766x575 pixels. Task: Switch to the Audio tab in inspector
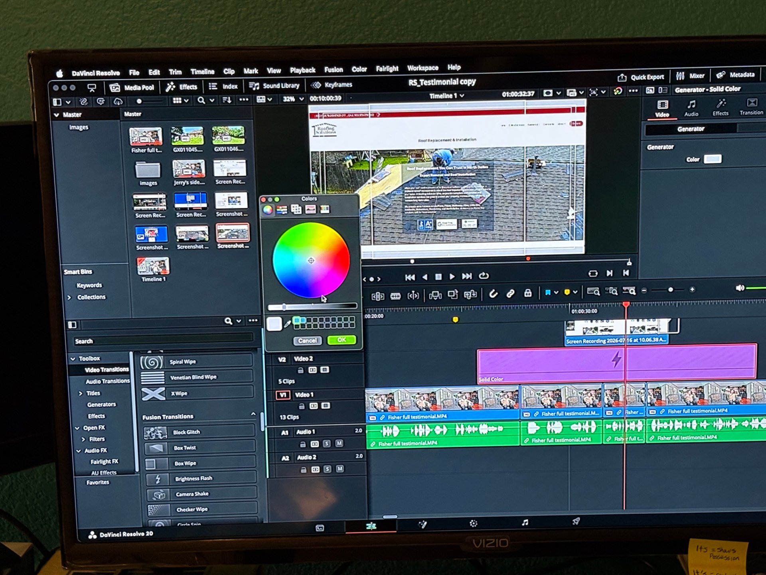click(691, 108)
